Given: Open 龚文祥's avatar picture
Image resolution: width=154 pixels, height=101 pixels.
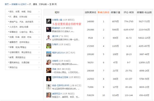Looking at the screenshot, I should pyautogui.click(x=49, y=38).
